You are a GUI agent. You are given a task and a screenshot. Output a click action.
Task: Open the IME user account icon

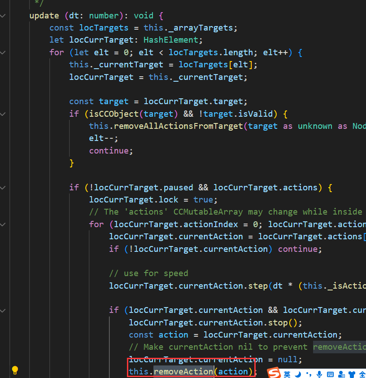pos(342,374)
